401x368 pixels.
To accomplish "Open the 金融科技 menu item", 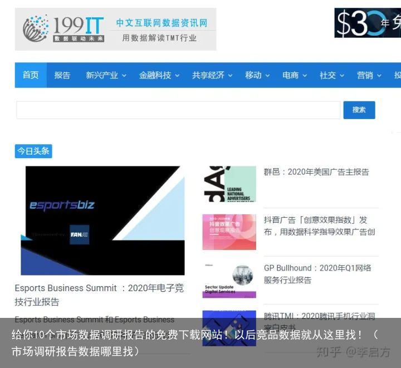I will point(155,75).
